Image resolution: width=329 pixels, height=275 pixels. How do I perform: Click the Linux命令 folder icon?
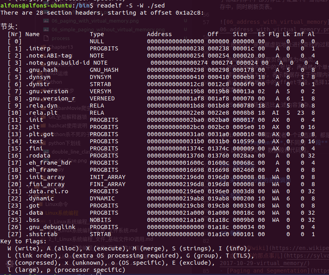[40, 204]
